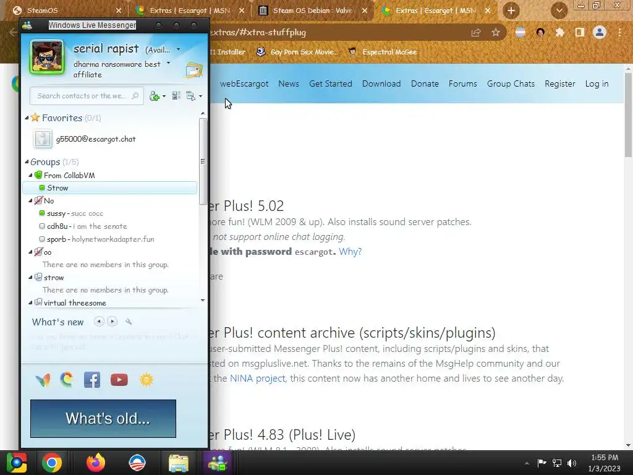Bookmark this page with the star icon
The image size is (633, 475).
[496, 33]
